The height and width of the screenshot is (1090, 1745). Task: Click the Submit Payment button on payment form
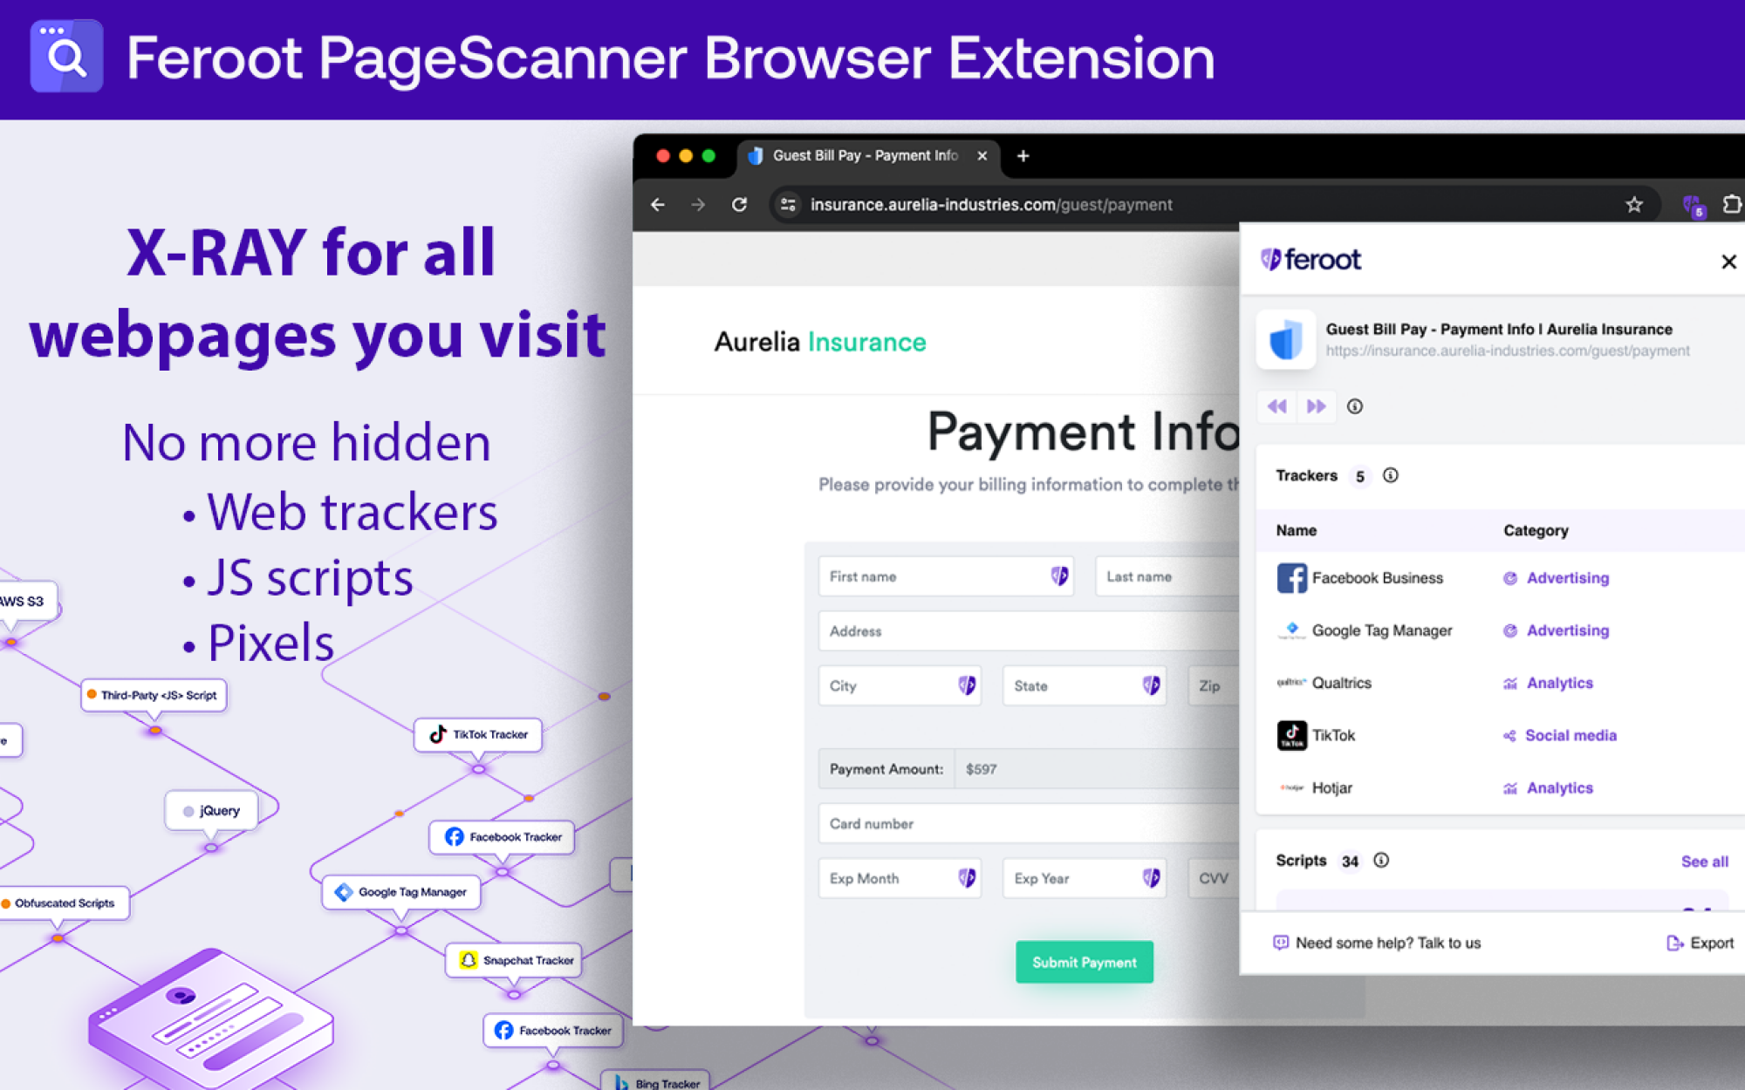point(1082,961)
